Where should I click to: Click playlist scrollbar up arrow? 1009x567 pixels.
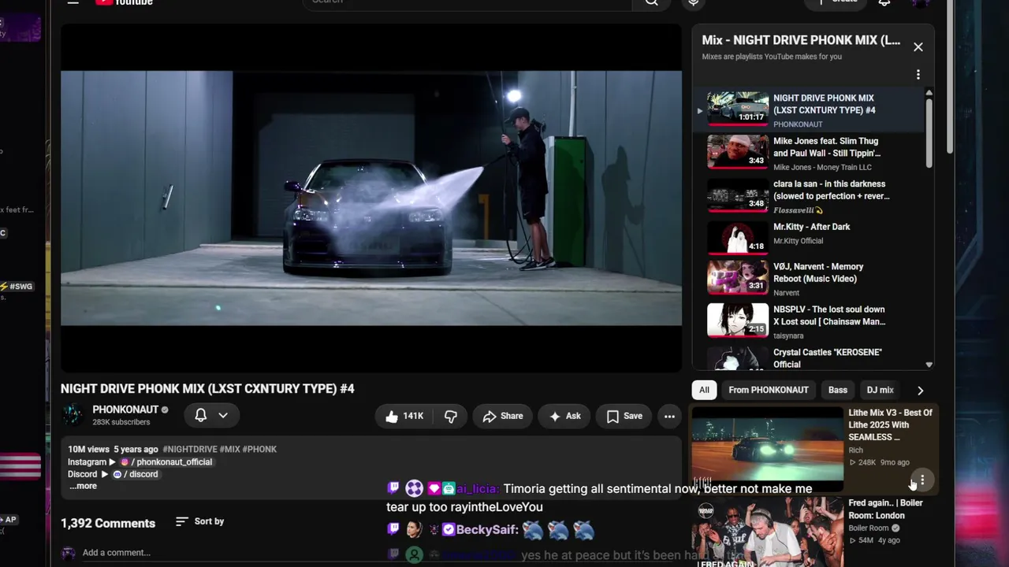click(929, 93)
